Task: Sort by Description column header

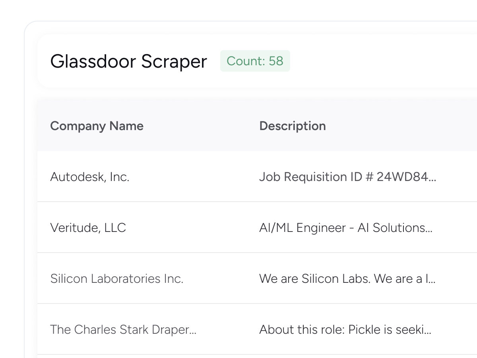Action: 293,126
